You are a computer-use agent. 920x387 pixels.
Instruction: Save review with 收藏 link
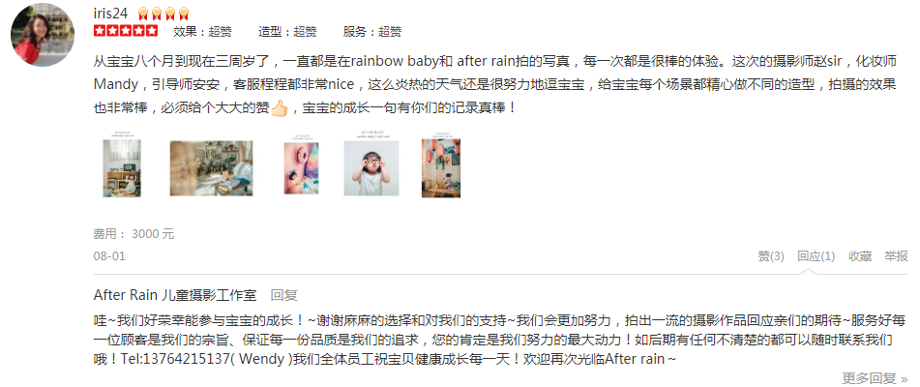tap(860, 256)
